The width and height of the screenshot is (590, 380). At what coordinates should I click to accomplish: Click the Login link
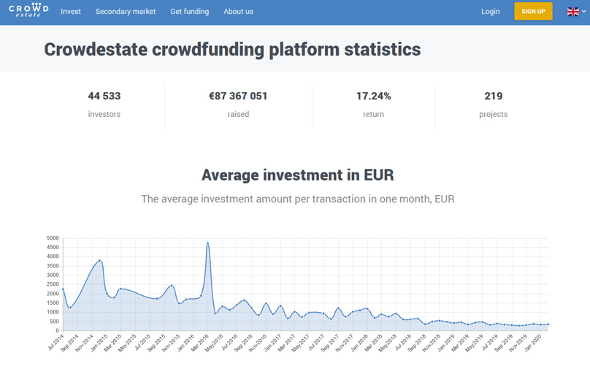pyautogui.click(x=490, y=11)
